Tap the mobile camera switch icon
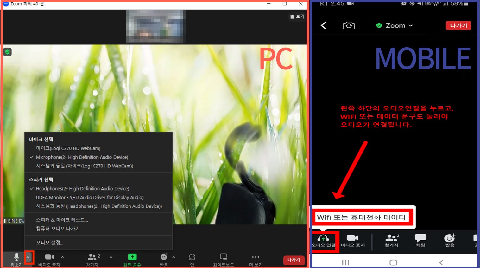The image size is (480, 268). [349, 25]
